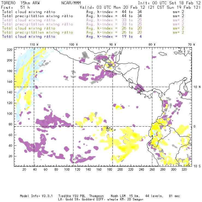Screen dimensions: 202x202
Task: Click the x-axis grid label '20'
Action: coord(24,170)
